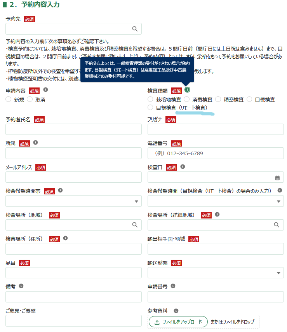Focus the 備考 input field
The image size is (287, 332).
tap(73, 297)
